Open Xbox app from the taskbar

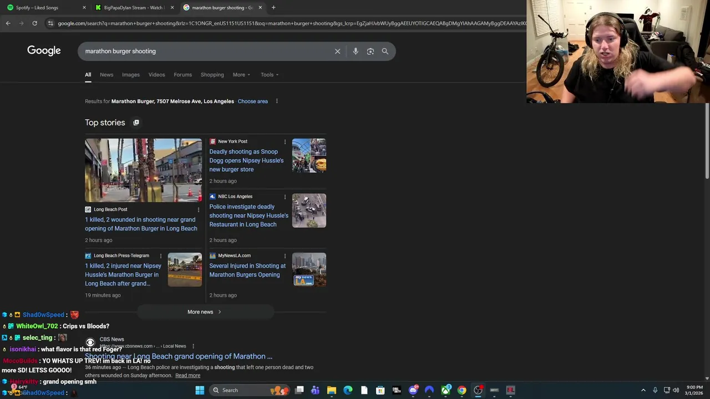coord(445,390)
